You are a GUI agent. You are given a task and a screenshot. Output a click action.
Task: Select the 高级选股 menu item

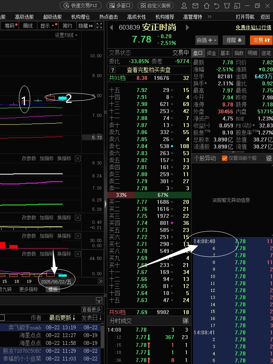pyautogui.click(x=25, y=17)
